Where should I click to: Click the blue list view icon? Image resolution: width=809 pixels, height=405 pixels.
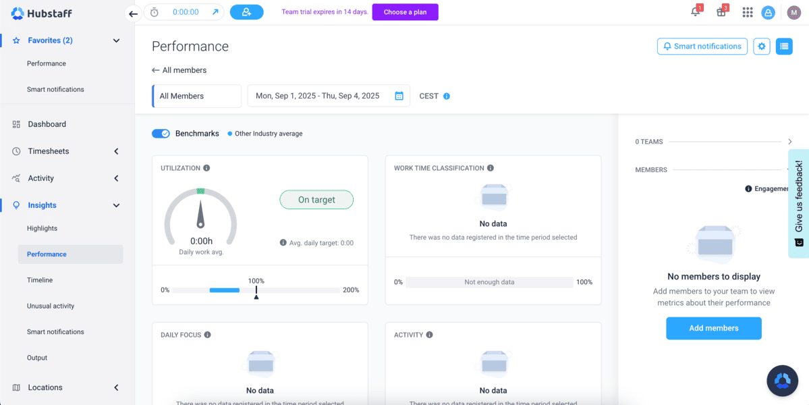(x=783, y=47)
